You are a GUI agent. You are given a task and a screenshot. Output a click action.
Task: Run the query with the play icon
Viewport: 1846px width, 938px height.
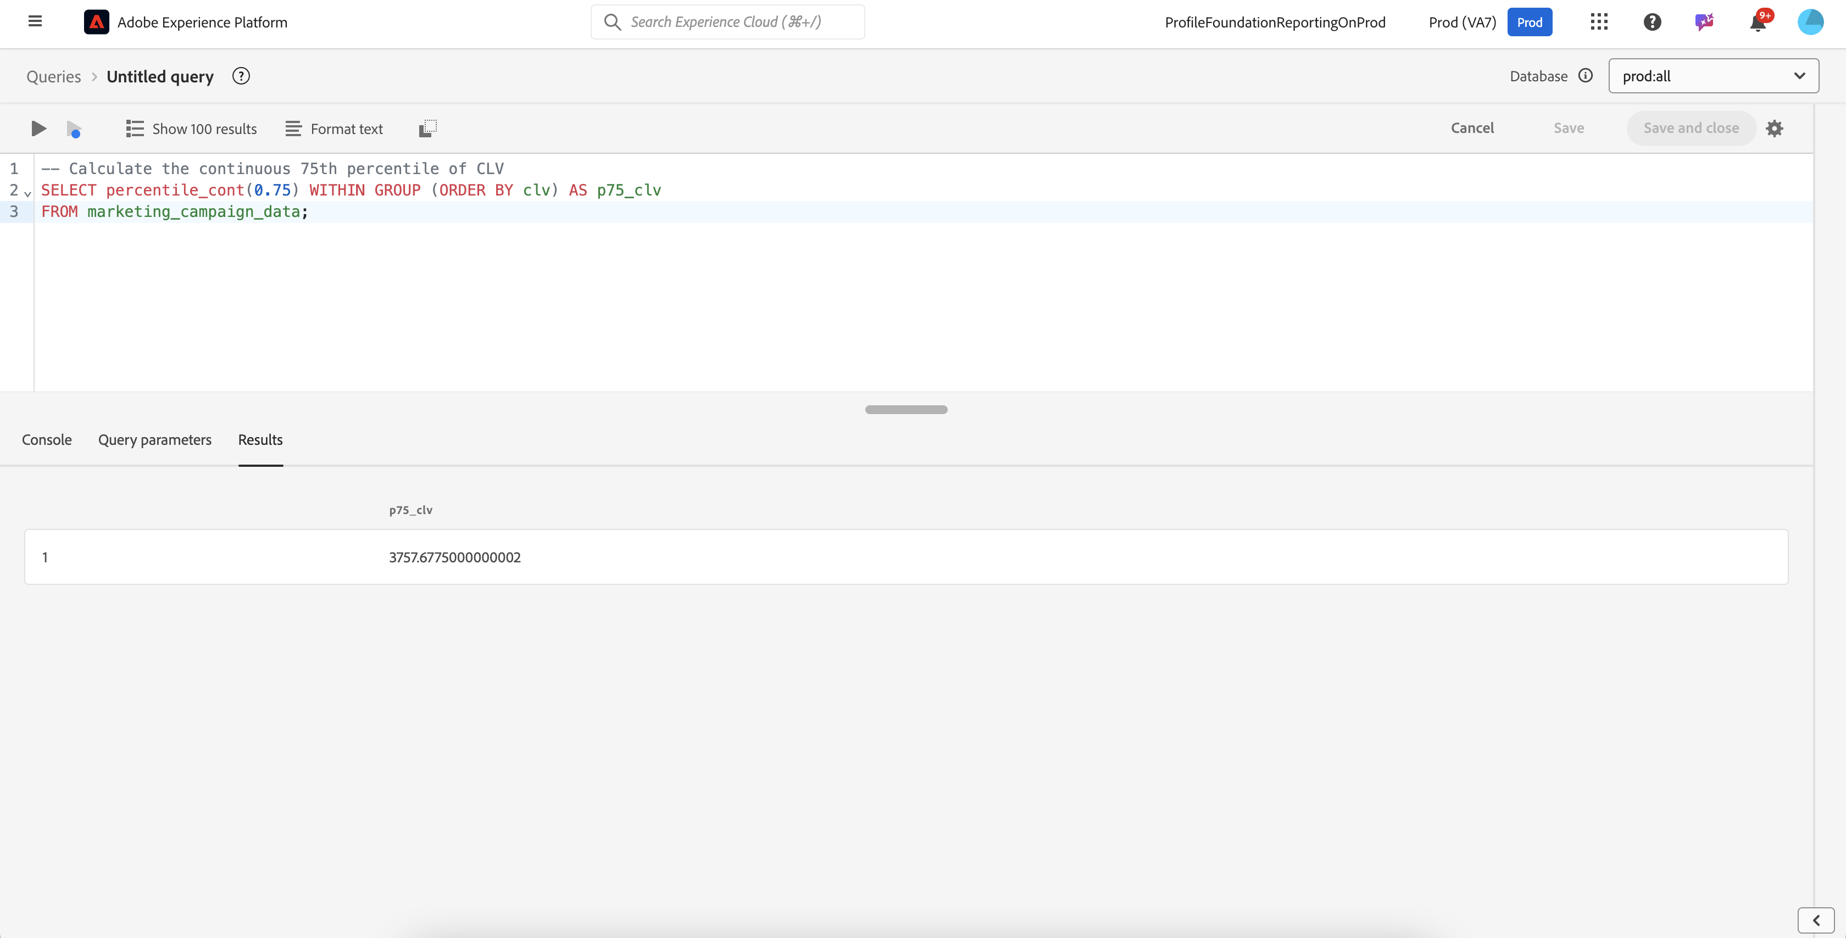click(38, 129)
